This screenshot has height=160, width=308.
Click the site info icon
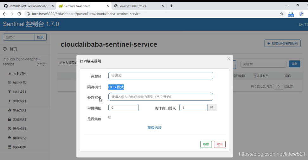(x=28, y=14)
